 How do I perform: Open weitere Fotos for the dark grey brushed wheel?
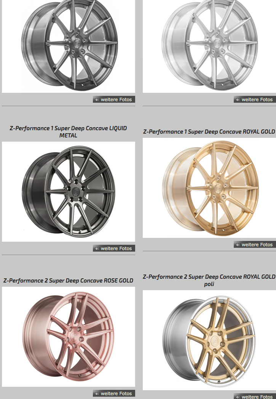pyautogui.click(x=114, y=100)
